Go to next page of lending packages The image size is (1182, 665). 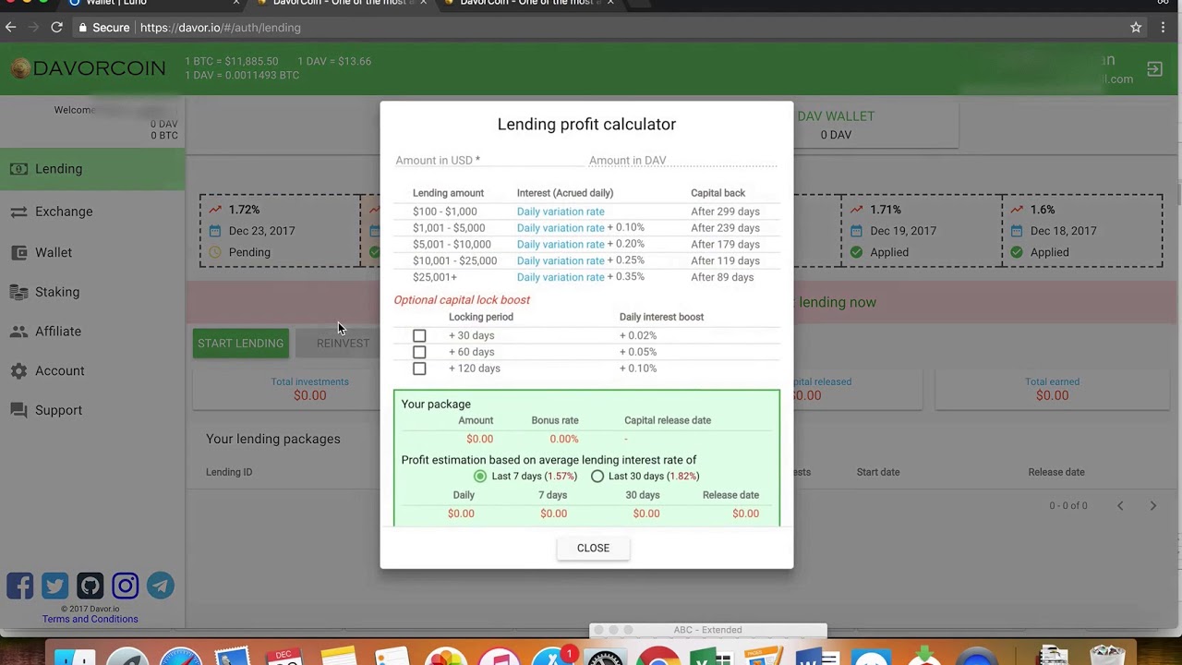(x=1152, y=505)
